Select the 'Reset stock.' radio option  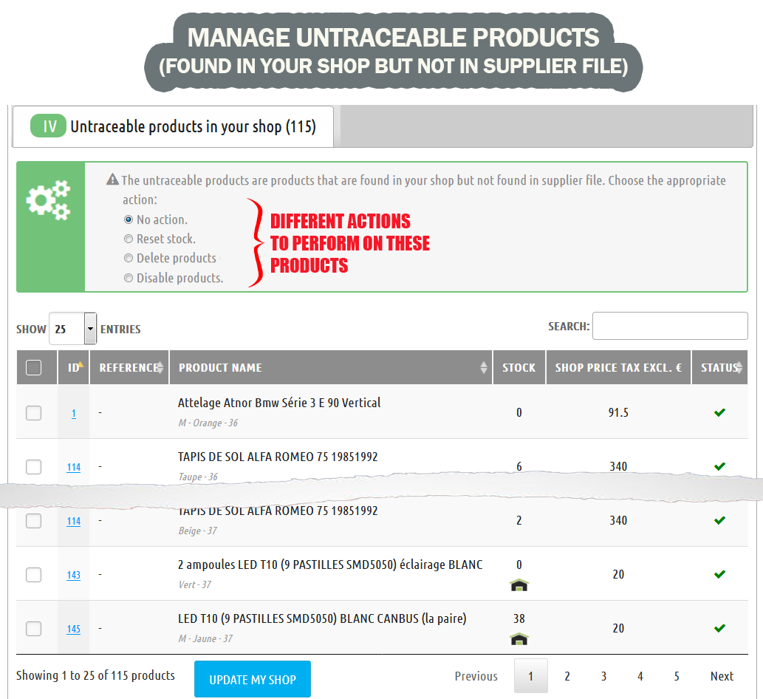coord(129,239)
